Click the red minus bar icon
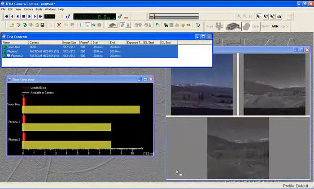 [126, 17]
